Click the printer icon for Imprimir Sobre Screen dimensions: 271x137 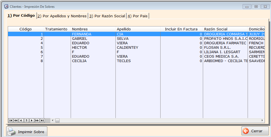(12, 131)
